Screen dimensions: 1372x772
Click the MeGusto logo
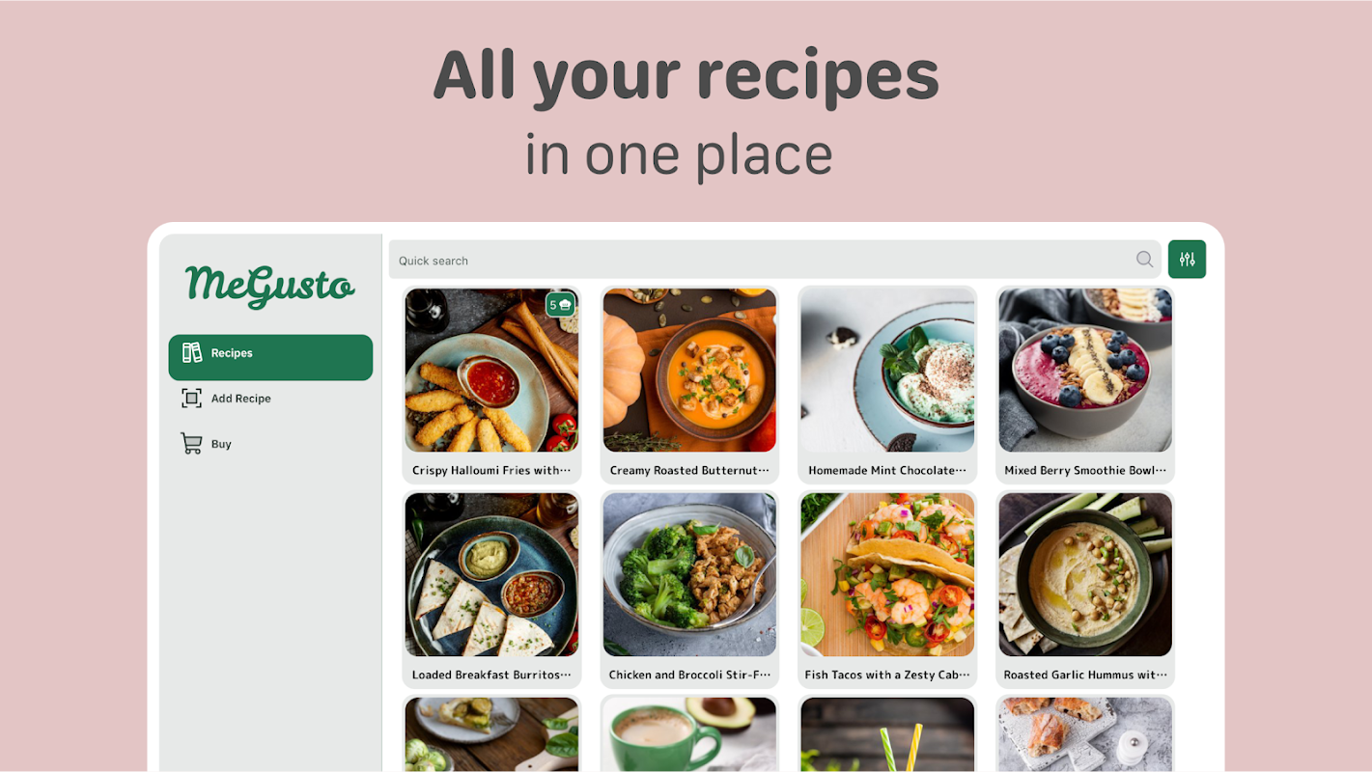point(270,286)
